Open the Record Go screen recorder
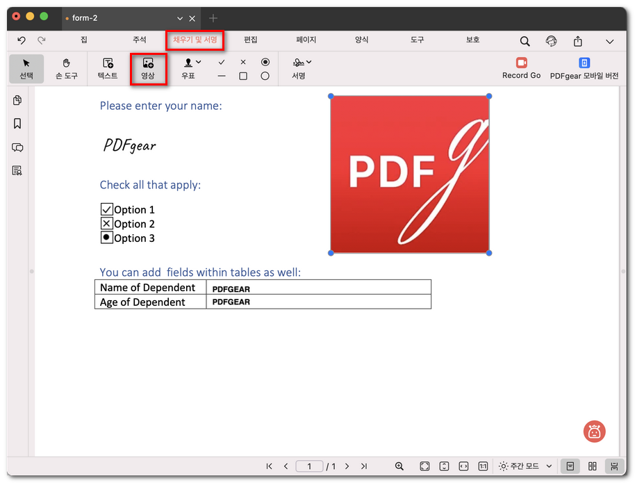This screenshot has width=635, height=483. pyautogui.click(x=521, y=68)
